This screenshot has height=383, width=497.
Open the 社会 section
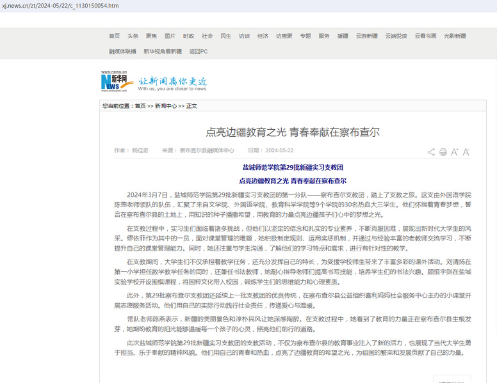(208, 36)
